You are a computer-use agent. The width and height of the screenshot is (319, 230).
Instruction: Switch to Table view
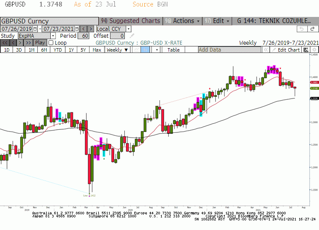point(173,50)
